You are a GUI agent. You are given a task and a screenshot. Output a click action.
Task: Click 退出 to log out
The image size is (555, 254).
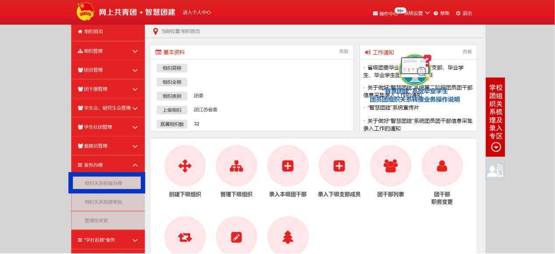coord(464,13)
